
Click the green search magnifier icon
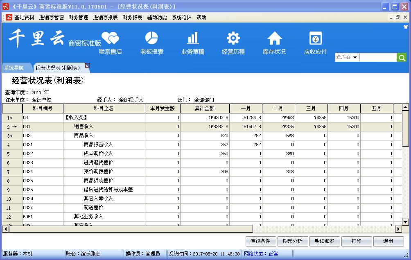click(402, 58)
